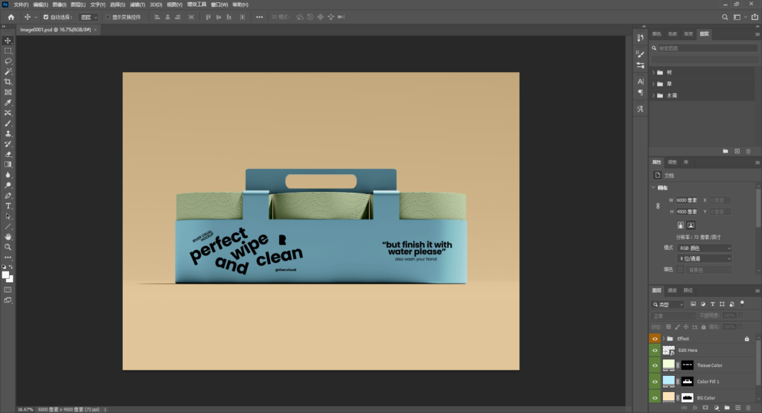Click the Tissue Color layer fill thumbnail
Image resolution: width=762 pixels, height=413 pixels.
[x=669, y=365]
